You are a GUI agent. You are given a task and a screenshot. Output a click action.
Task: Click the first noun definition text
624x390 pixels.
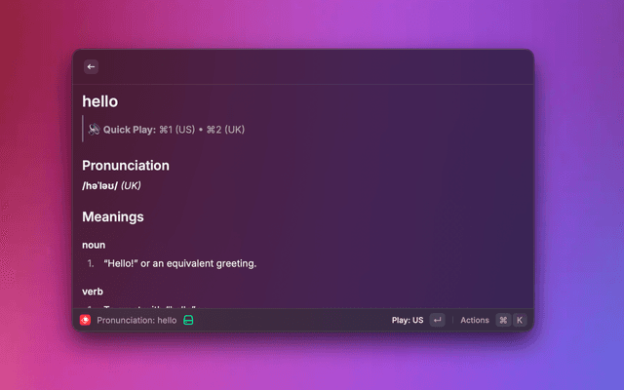pos(180,263)
